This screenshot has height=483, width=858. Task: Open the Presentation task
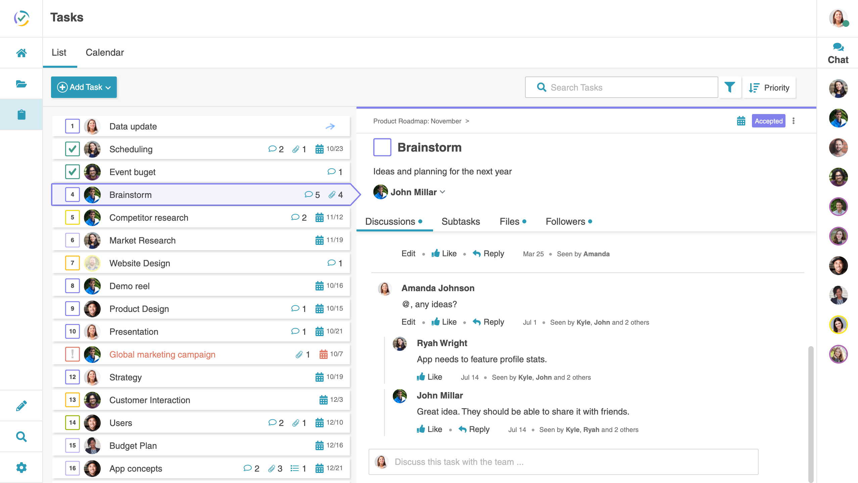201,331
